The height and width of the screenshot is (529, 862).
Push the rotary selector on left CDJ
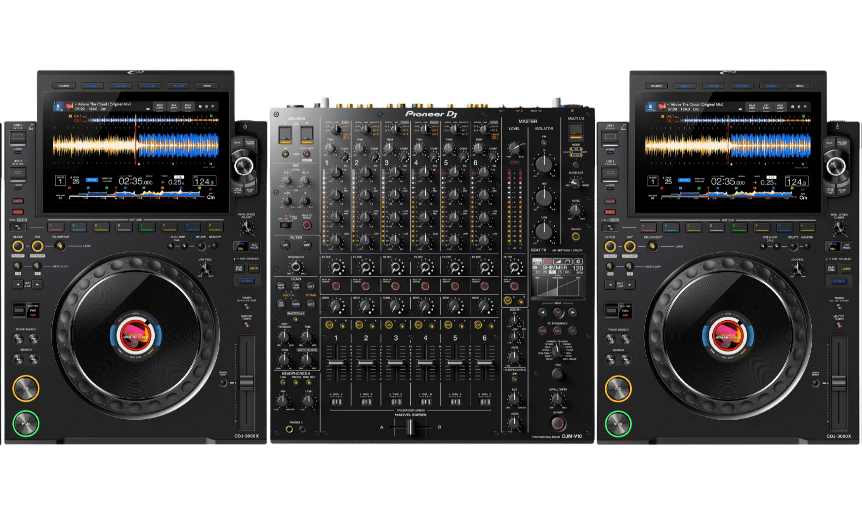click(x=244, y=167)
